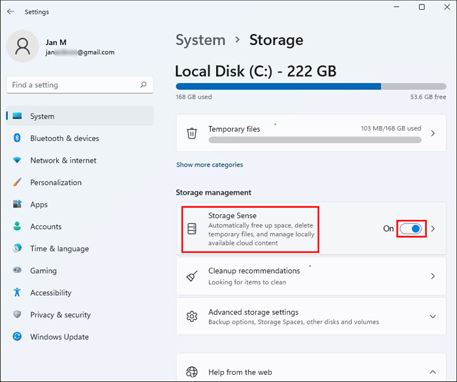This screenshot has width=457, height=382.
Task: Click the Find a setting search field
Action: pos(80,85)
